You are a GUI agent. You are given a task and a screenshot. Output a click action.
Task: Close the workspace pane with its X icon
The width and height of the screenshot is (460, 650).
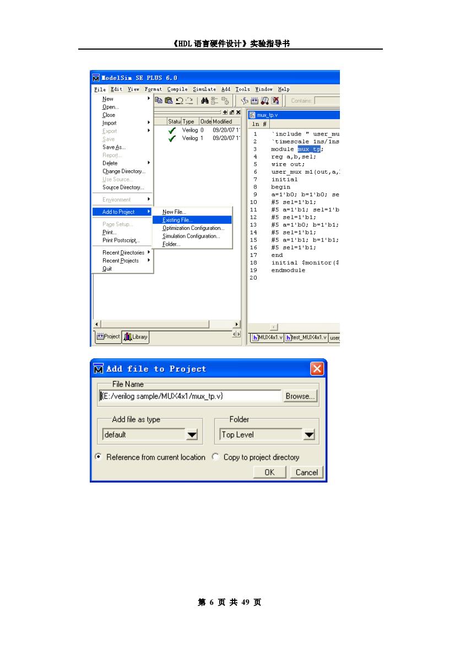point(238,112)
